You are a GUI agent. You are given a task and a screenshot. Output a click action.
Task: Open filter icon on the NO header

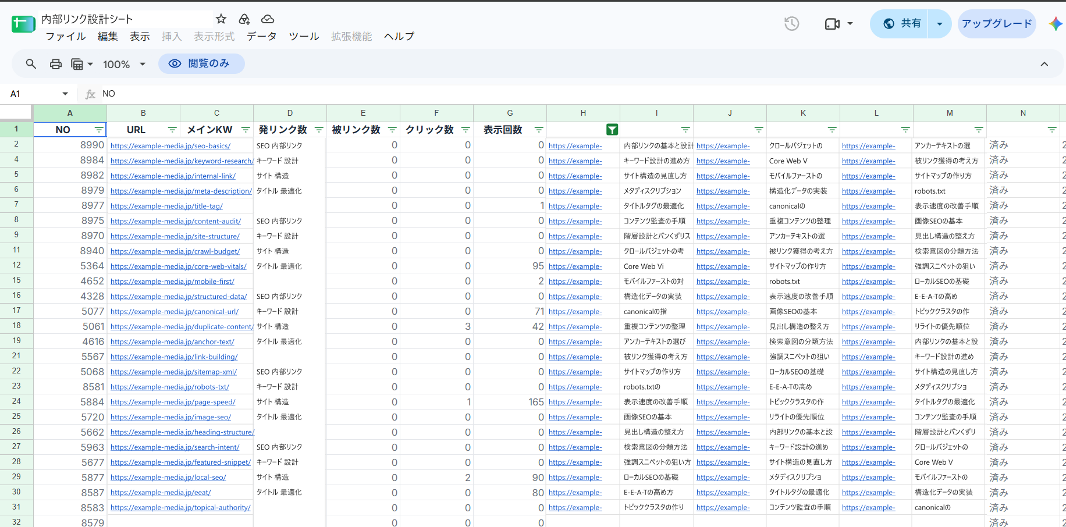(x=99, y=130)
